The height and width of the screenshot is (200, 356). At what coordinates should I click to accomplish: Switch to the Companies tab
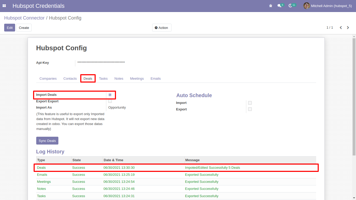(48, 79)
